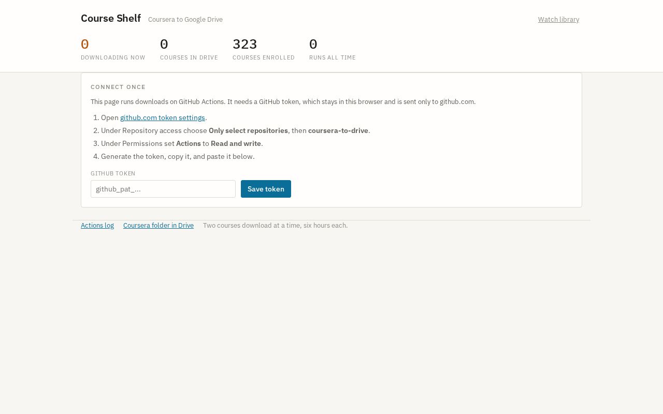This screenshot has width=663, height=414.
Task: Click the 'Generate the token' instruction step
Action: click(178, 156)
